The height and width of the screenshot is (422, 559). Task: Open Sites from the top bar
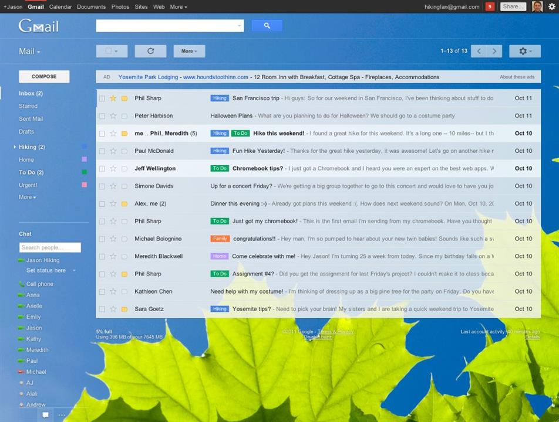pos(141,7)
